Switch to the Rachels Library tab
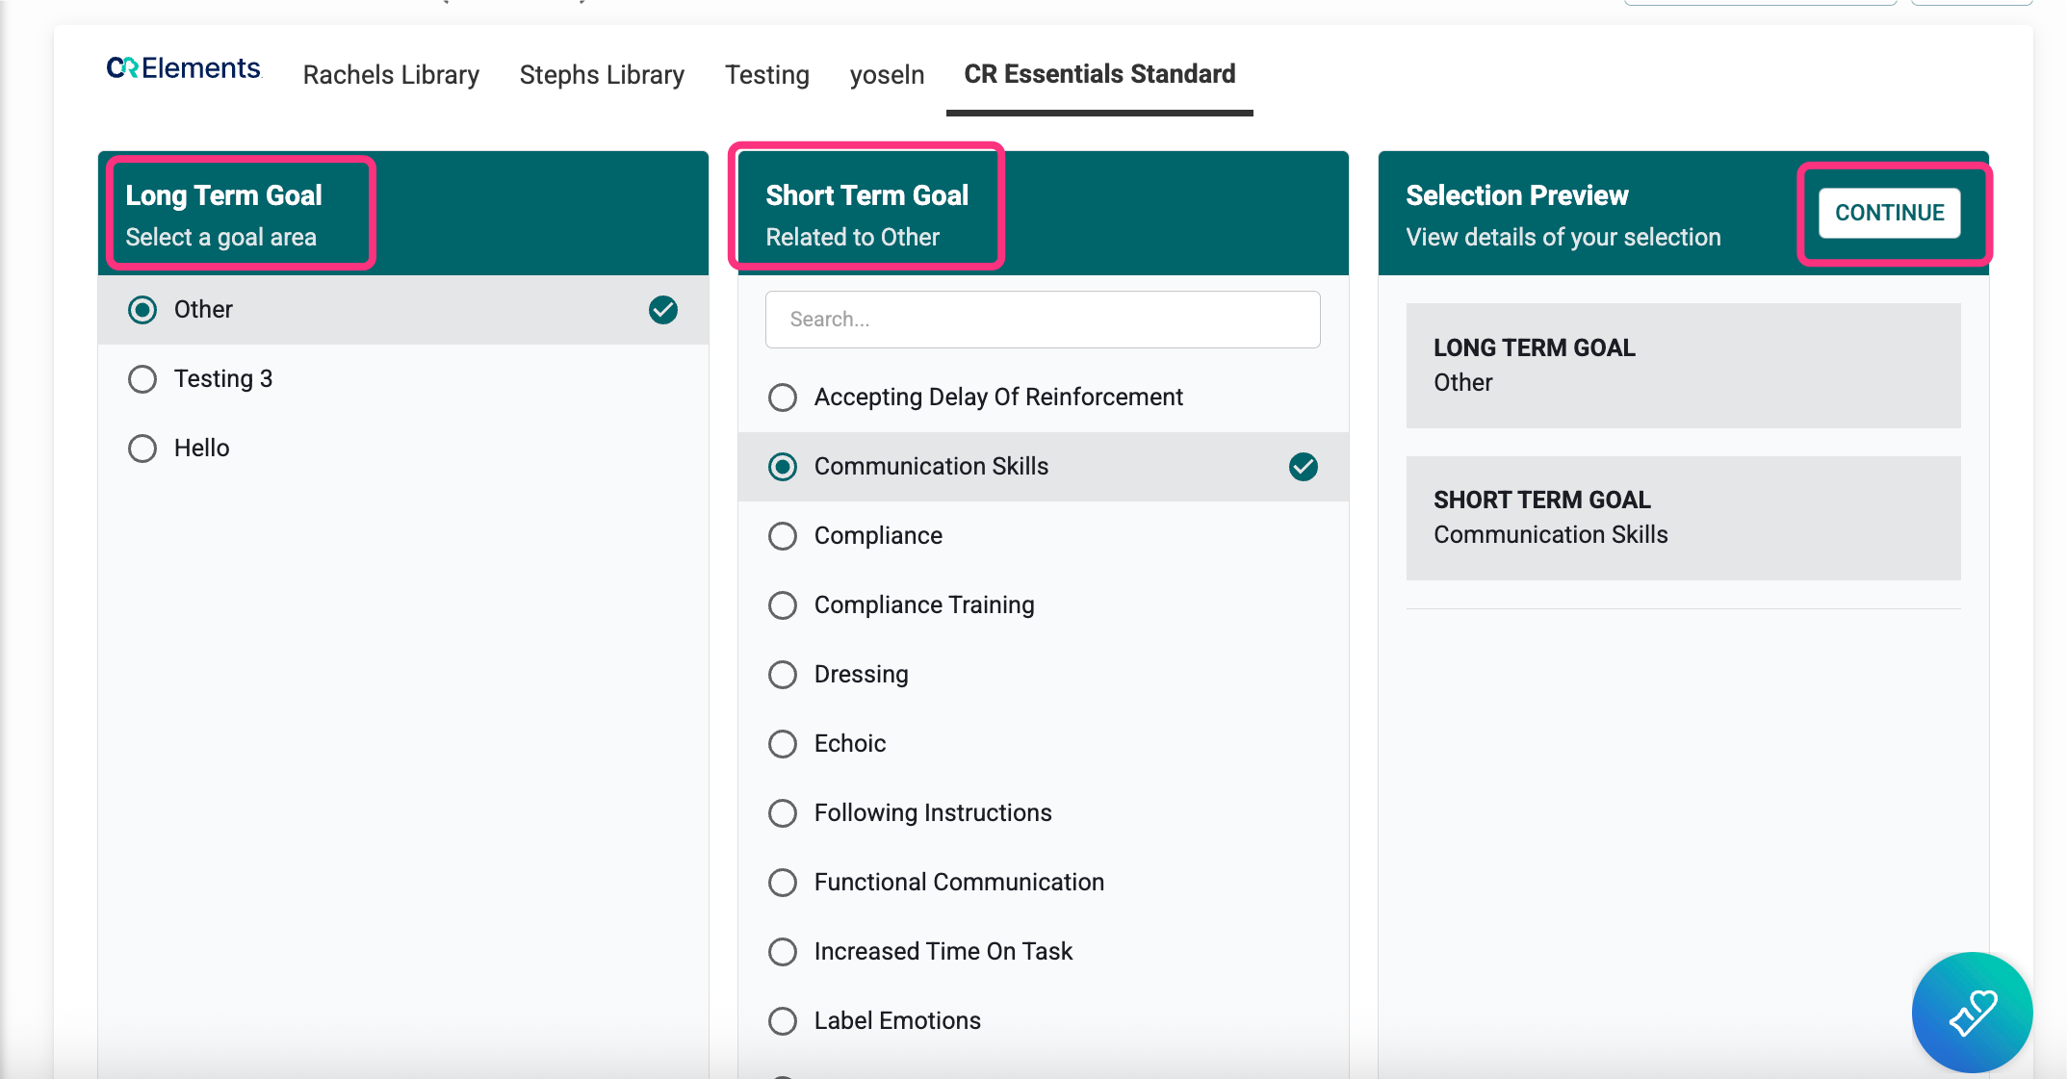 [x=391, y=74]
